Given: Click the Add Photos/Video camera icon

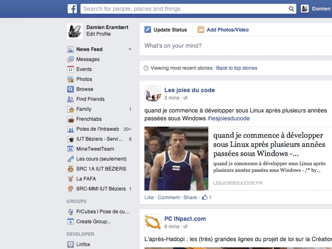Looking at the screenshot, I should (x=200, y=29).
